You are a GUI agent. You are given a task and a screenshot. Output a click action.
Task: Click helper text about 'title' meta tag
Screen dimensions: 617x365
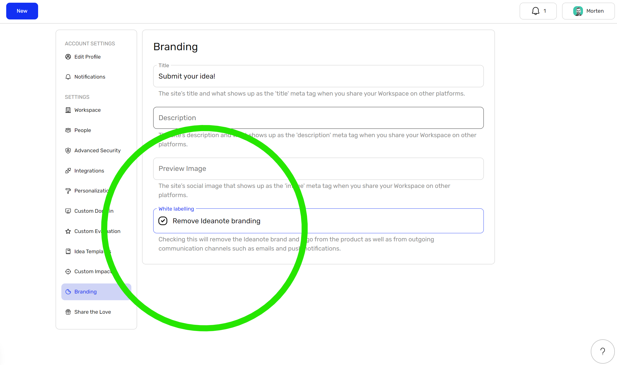point(312,93)
